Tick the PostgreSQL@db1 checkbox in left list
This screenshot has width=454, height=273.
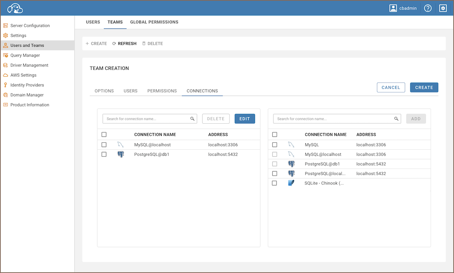[104, 155]
